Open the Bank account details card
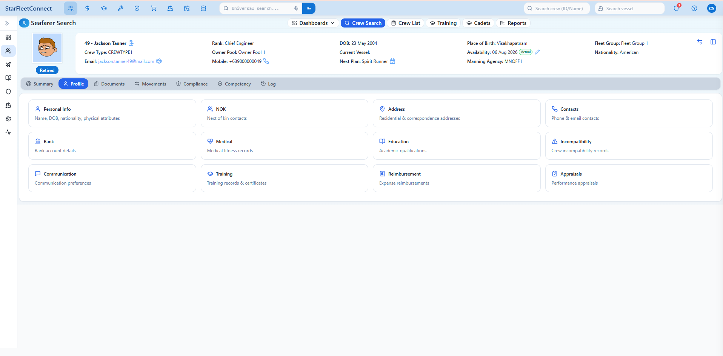723x356 pixels. coord(112,146)
